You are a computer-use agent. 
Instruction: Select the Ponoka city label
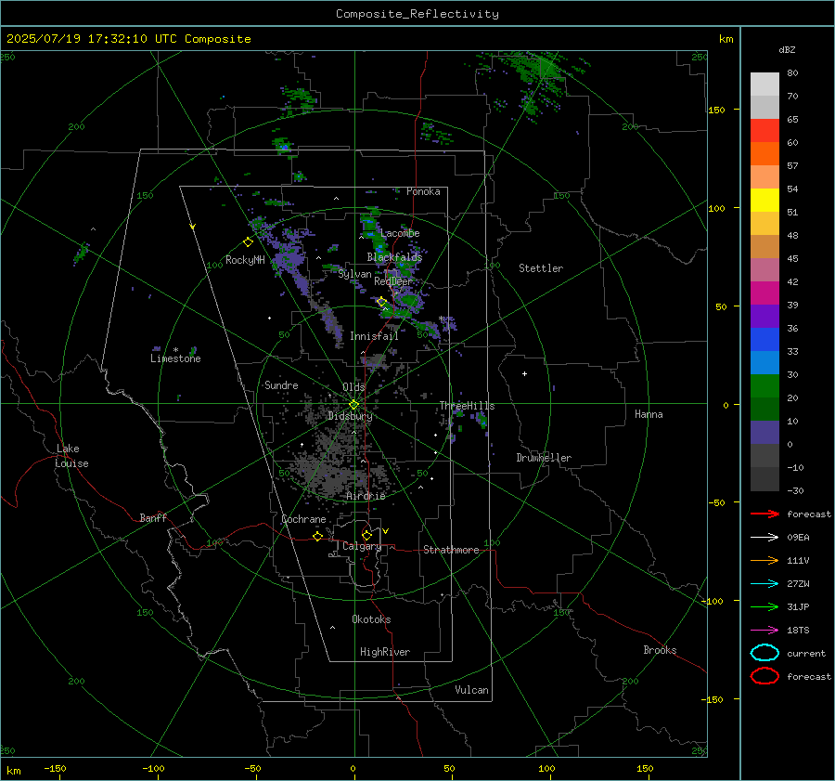423,191
